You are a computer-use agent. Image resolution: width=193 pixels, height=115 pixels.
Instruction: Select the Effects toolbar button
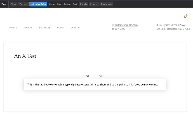pos(94,4)
